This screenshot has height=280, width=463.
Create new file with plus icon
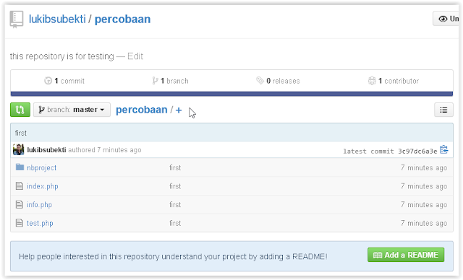coord(179,110)
